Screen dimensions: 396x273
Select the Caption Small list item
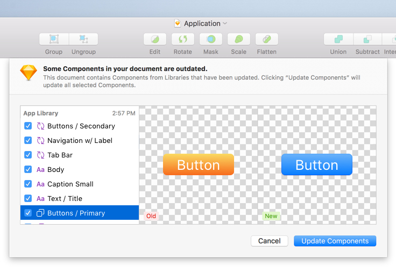click(x=70, y=184)
